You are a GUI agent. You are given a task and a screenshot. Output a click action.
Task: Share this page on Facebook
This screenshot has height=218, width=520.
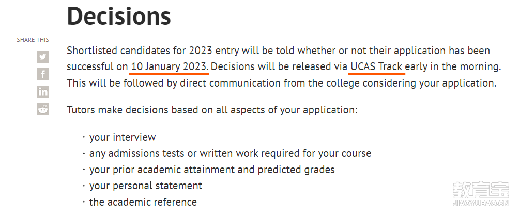coord(43,74)
